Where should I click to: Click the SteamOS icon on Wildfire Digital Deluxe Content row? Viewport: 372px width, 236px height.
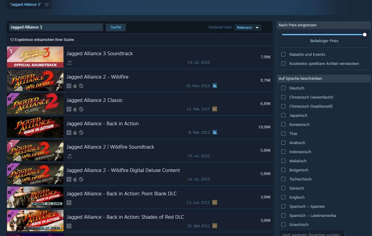pyautogui.click(x=81, y=179)
